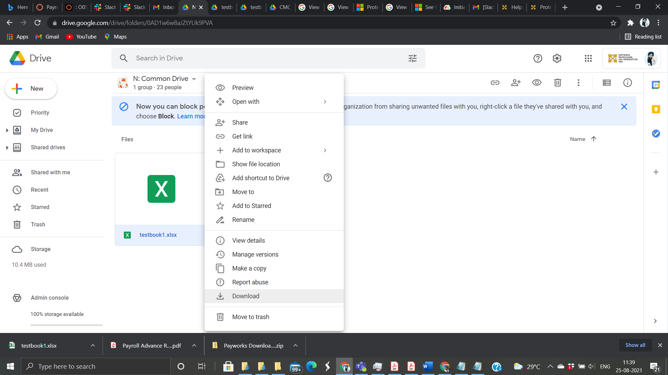The height and width of the screenshot is (375, 668).
Task: Open Google Keep side panel icon
Action: pos(656,109)
